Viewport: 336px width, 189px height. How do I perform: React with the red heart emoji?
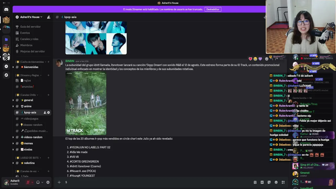pyautogui.click(x=250, y=59)
